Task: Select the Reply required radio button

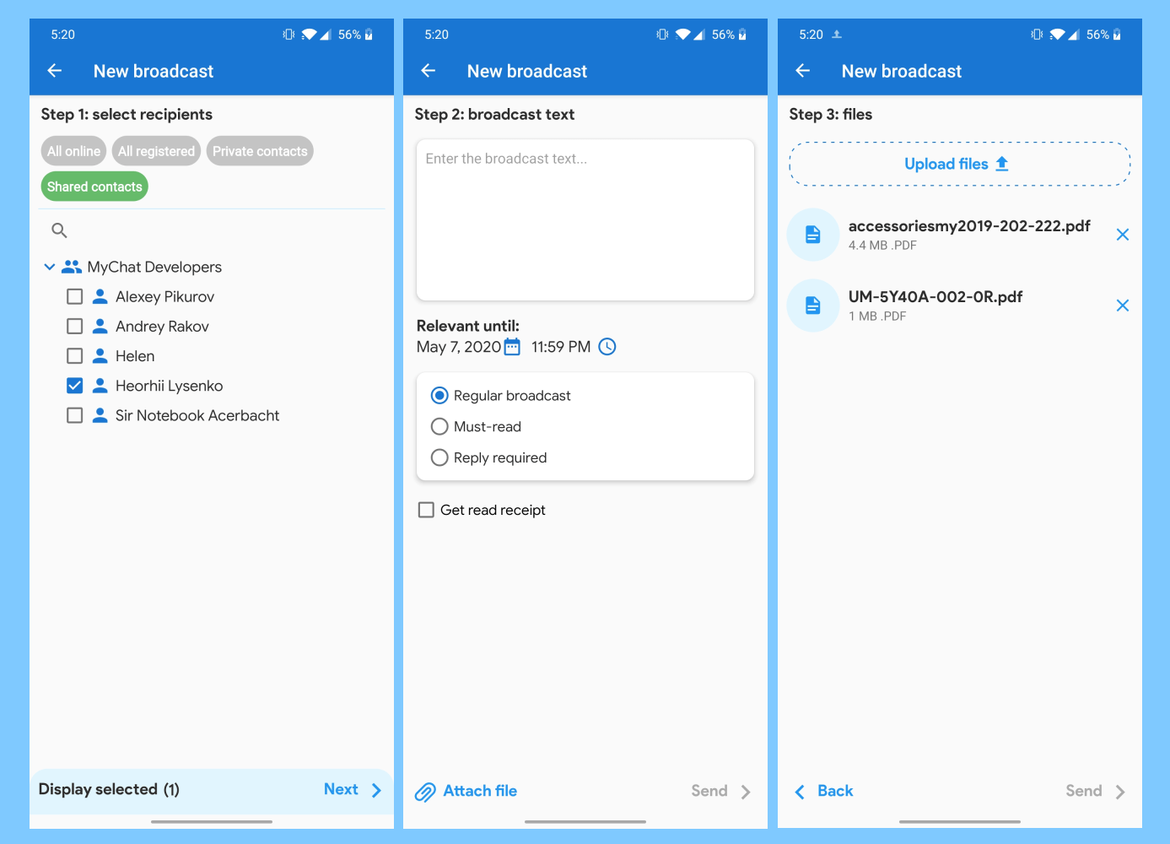Action: pos(439,457)
